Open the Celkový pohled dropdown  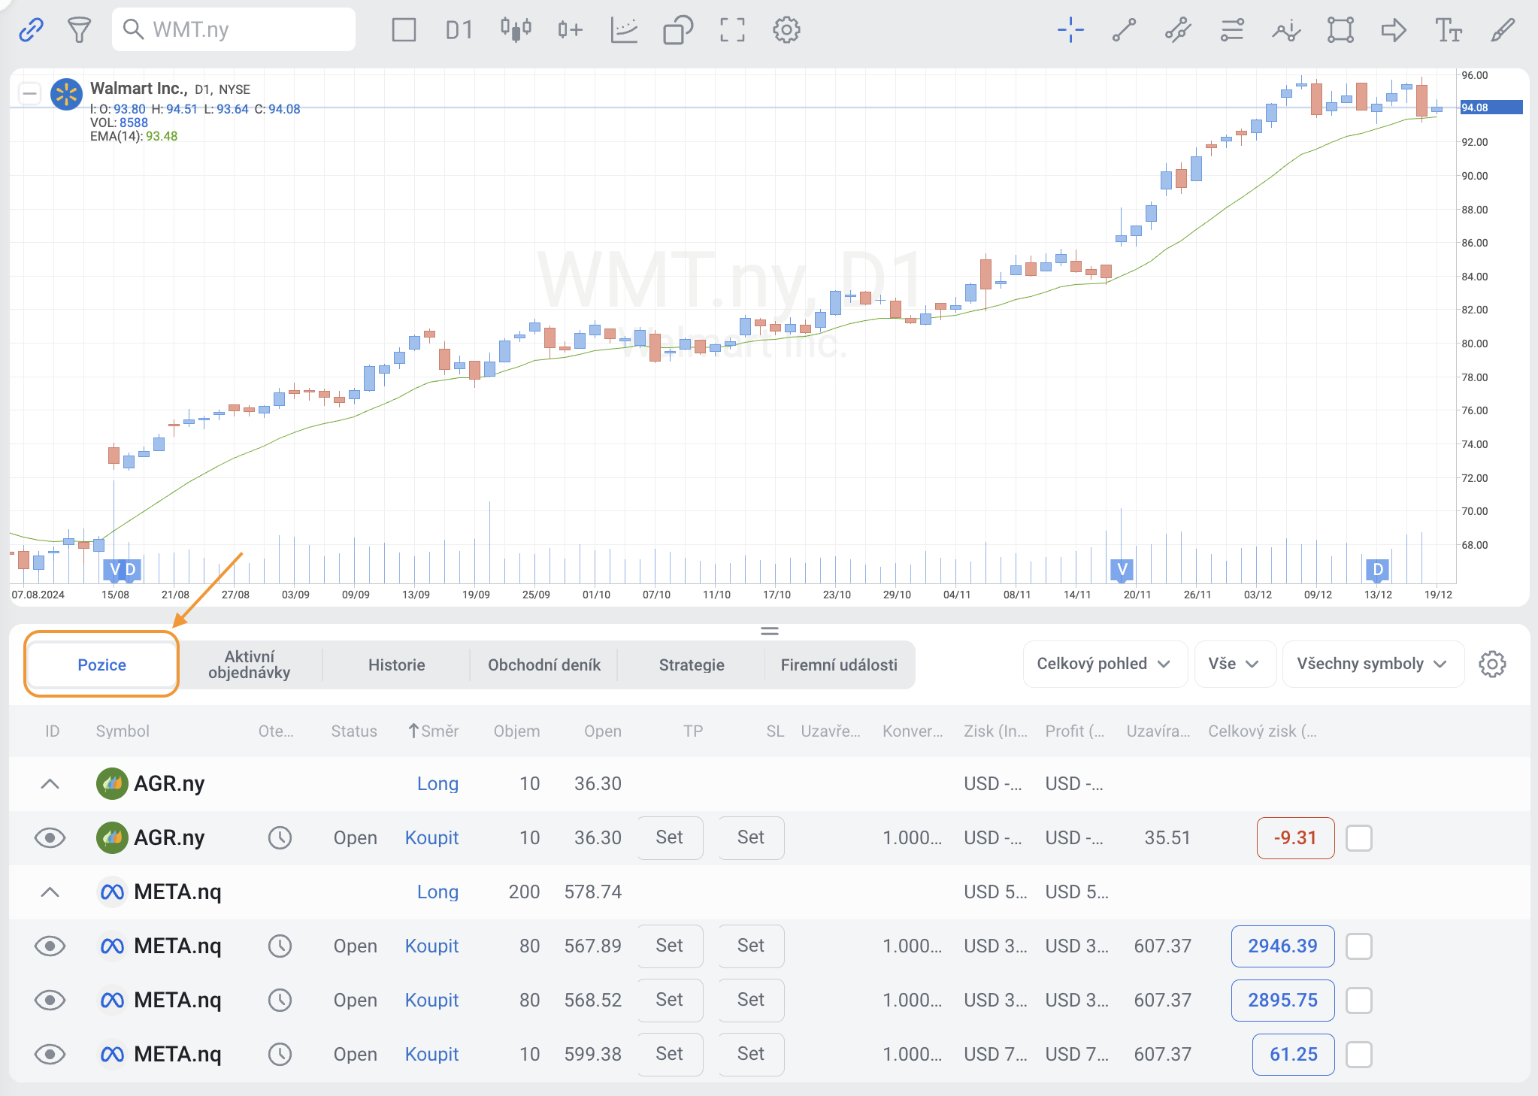point(1104,664)
